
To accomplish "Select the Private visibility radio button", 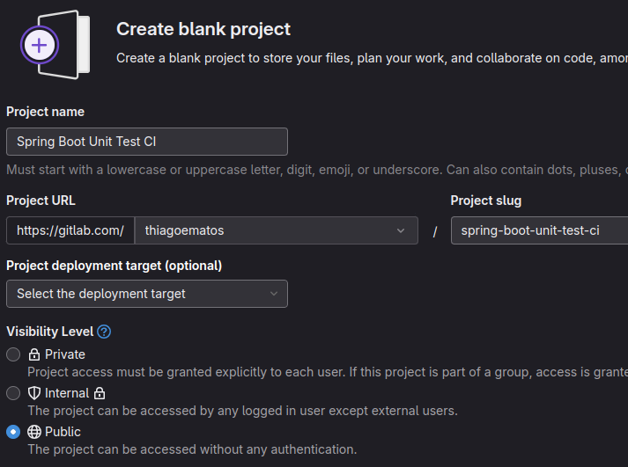I will pos(13,354).
